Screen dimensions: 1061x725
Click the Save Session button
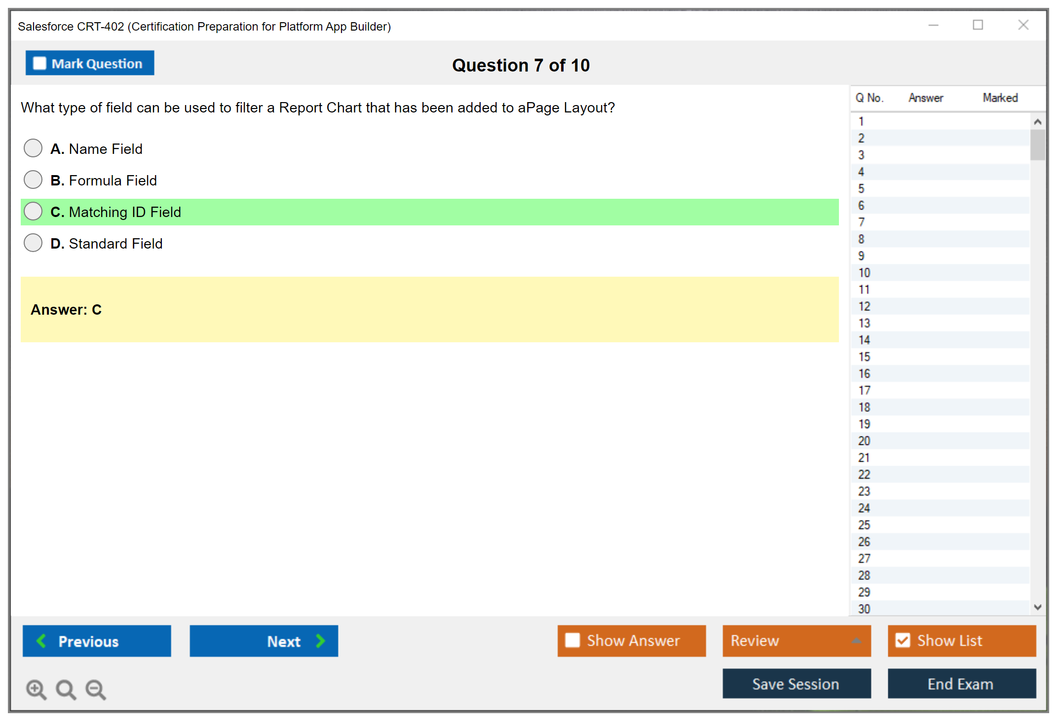coord(796,684)
